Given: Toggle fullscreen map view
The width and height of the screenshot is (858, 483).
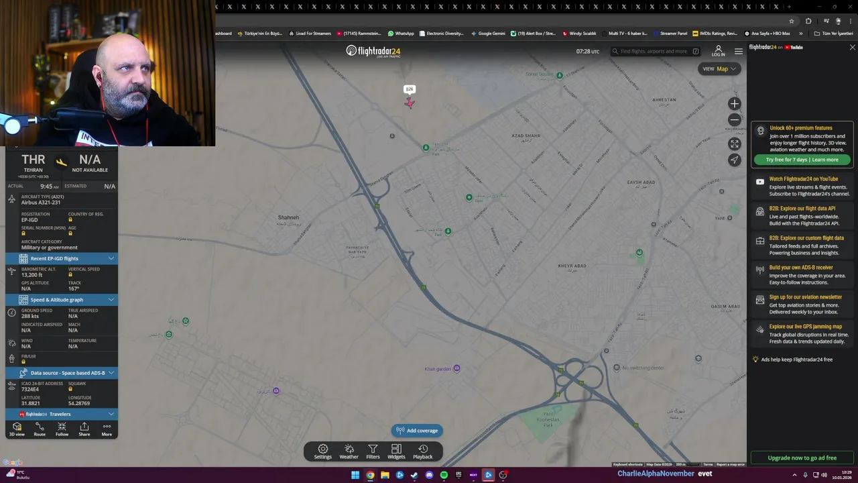Looking at the screenshot, I should click(x=735, y=144).
